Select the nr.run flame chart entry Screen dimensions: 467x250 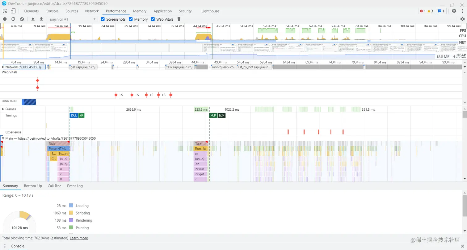200,169
